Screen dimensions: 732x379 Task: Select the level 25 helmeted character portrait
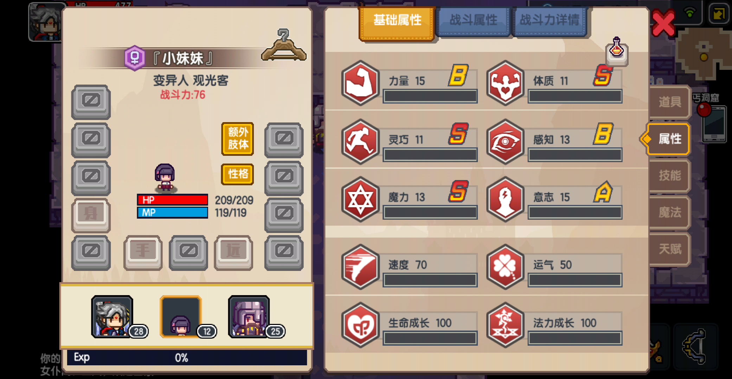(249, 317)
